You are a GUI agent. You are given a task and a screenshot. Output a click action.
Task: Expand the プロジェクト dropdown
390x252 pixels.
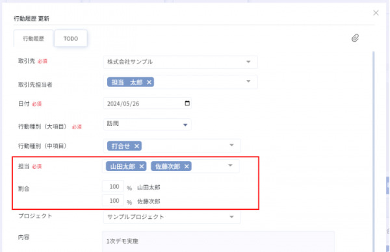click(x=231, y=217)
